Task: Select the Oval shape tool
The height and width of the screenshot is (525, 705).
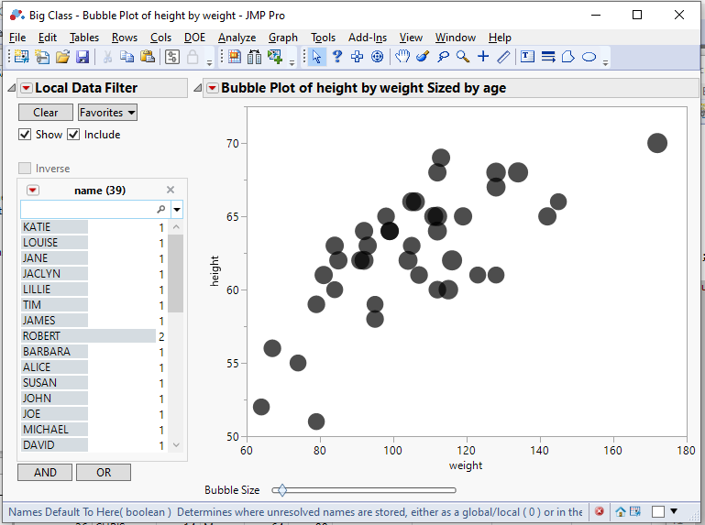Action: click(x=589, y=57)
